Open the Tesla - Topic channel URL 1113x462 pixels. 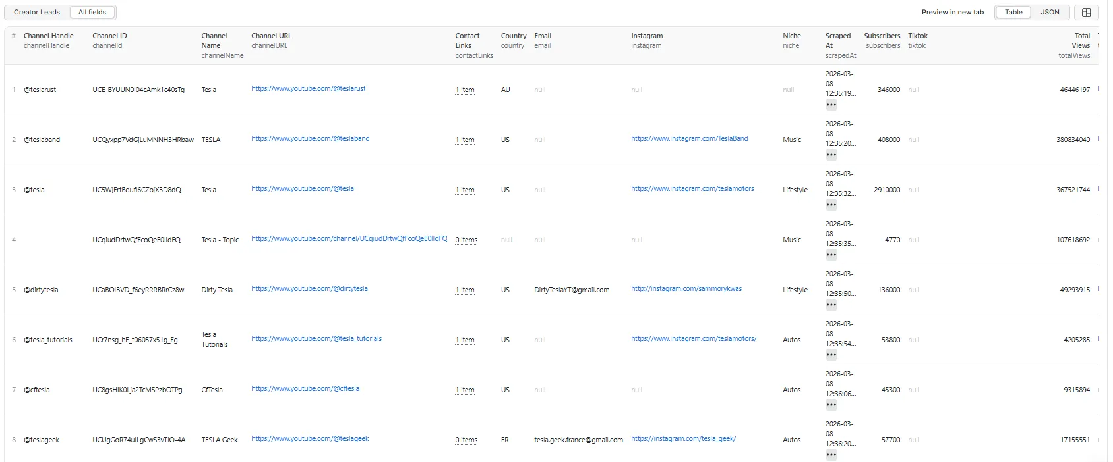click(349, 238)
